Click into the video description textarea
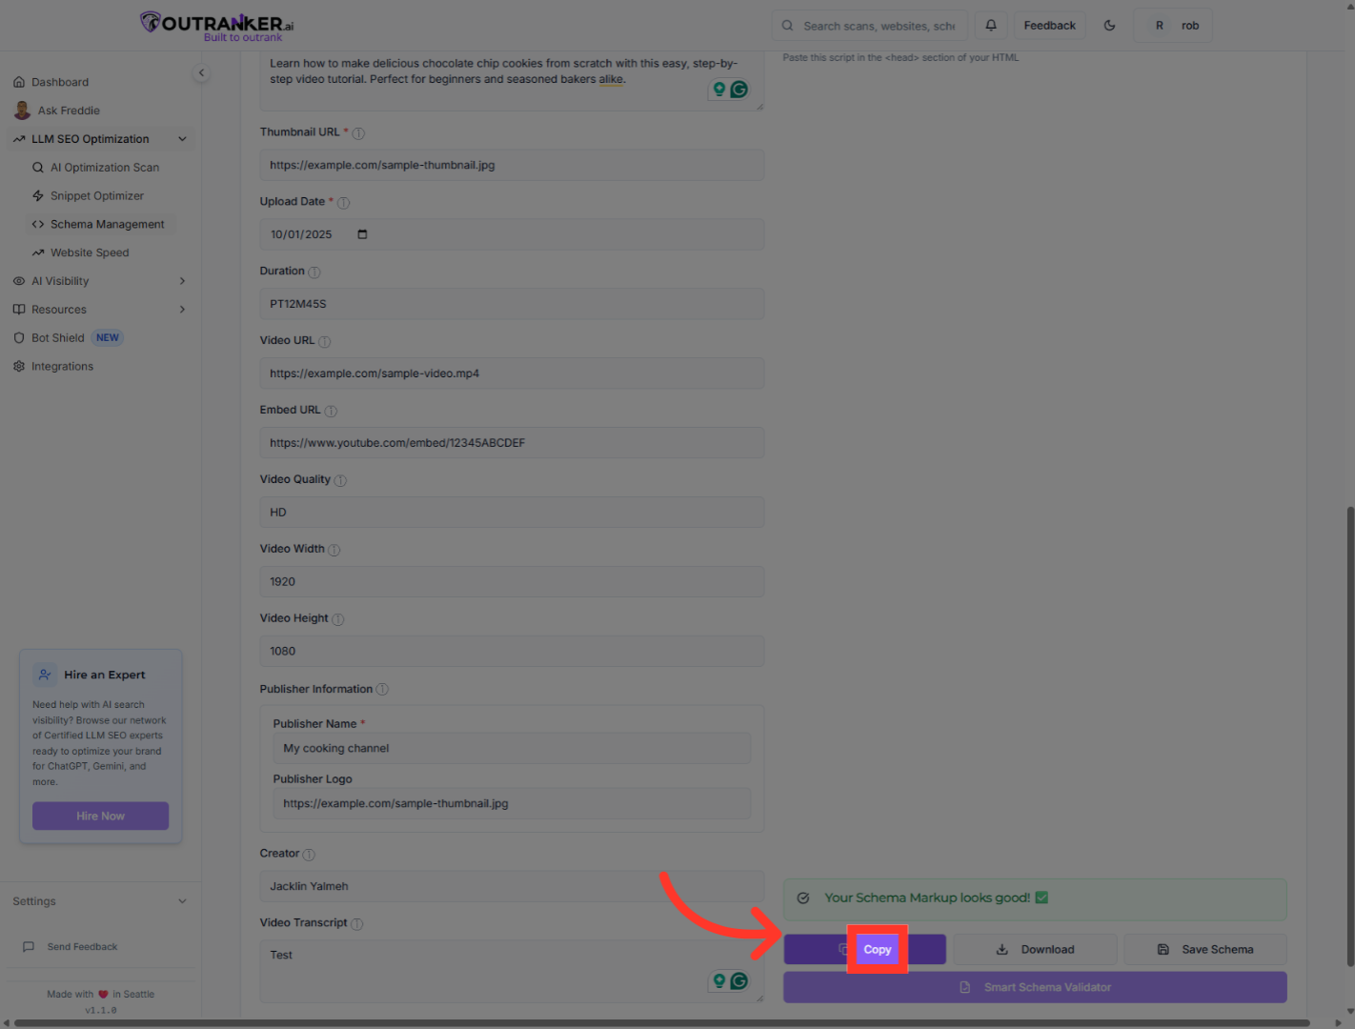Viewport: 1355px width, 1029px height. 512,80
